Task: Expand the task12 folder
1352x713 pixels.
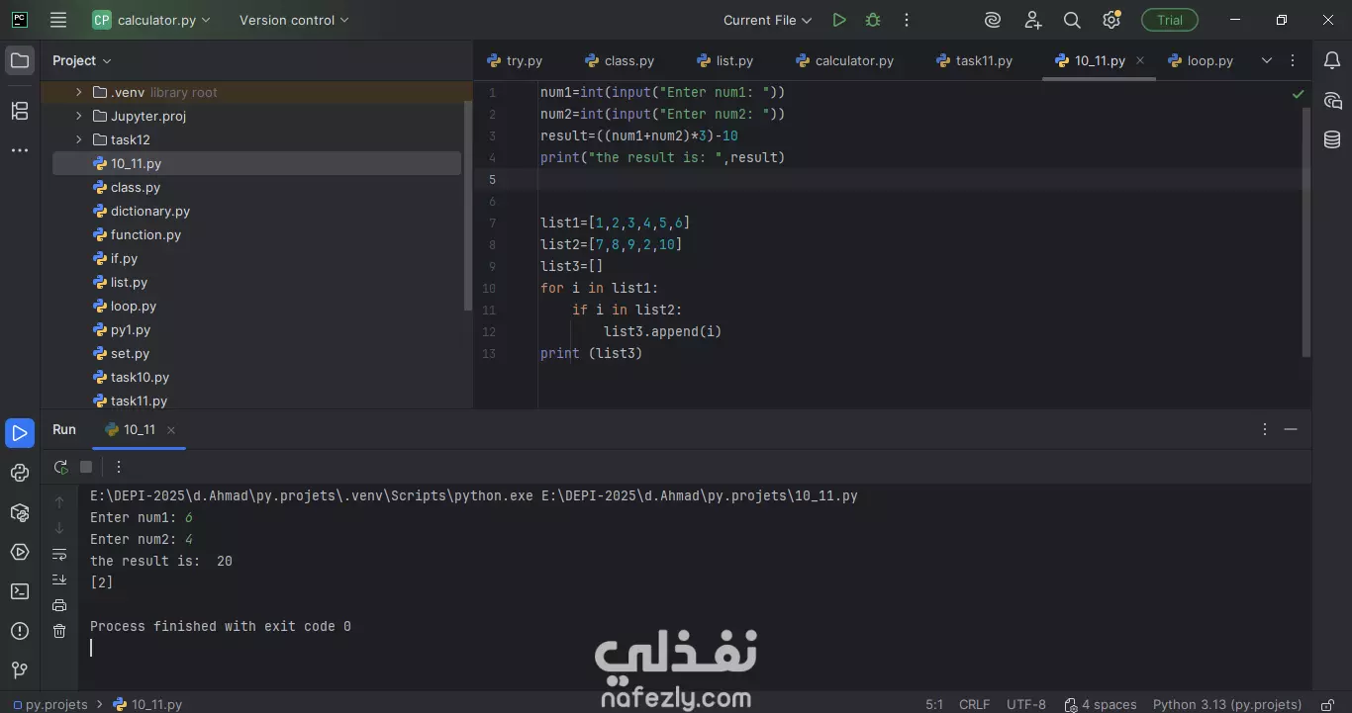Action: tap(79, 139)
